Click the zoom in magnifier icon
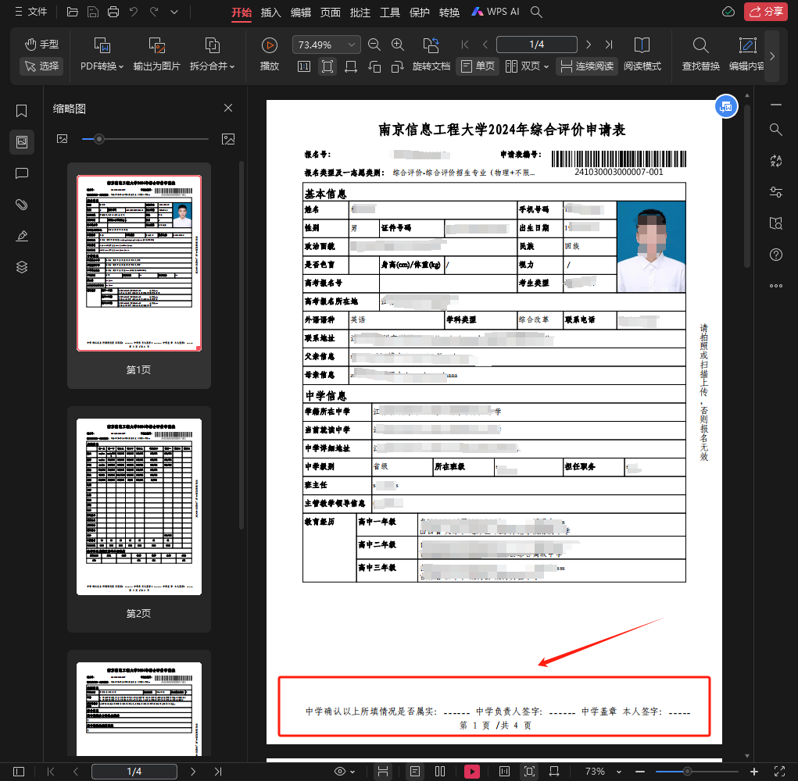Image resolution: width=798 pixels, height=781 pixels. 398,45
